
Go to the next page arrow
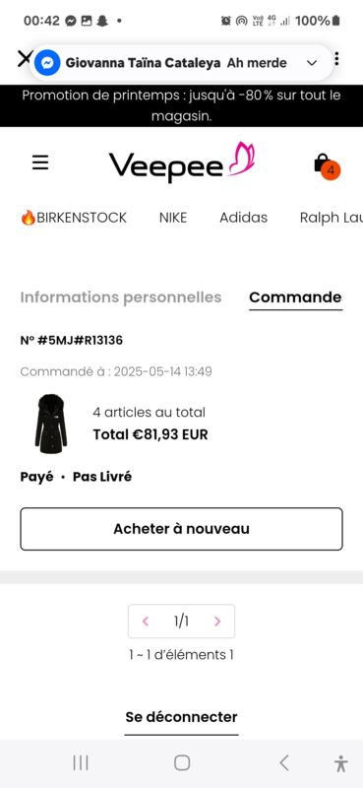click(x=217, y=622)
